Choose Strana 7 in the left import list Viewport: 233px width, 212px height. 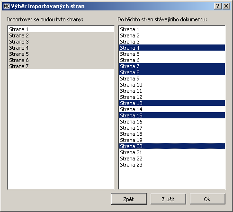[x=61, y=66]
